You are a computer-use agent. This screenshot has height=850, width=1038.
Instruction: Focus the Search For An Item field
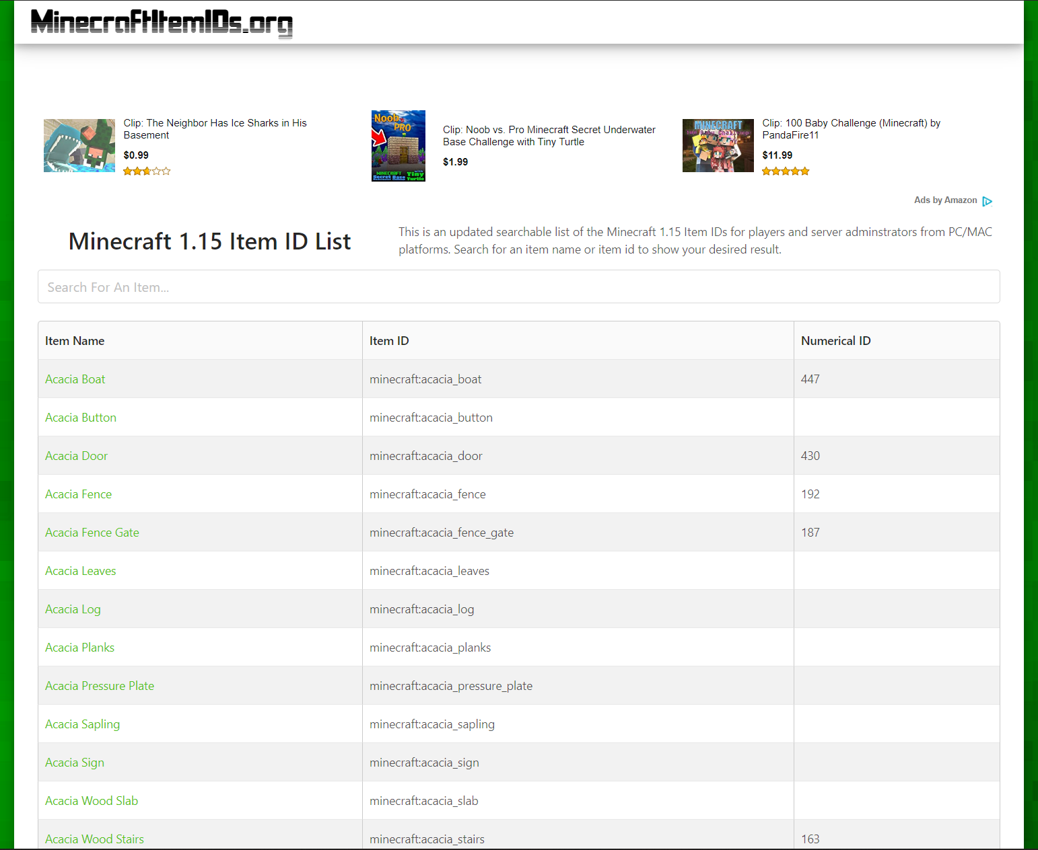click(518, 287)
